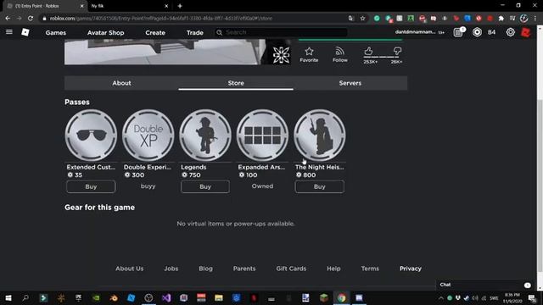Favorite the game with the star icon
Image resolution: width=543 pixels, height=305 pixels.
point(309,54)
